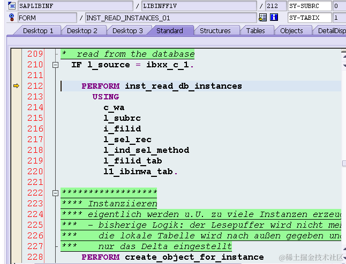Click the SAPLIBINF program field

pos(75,6)
